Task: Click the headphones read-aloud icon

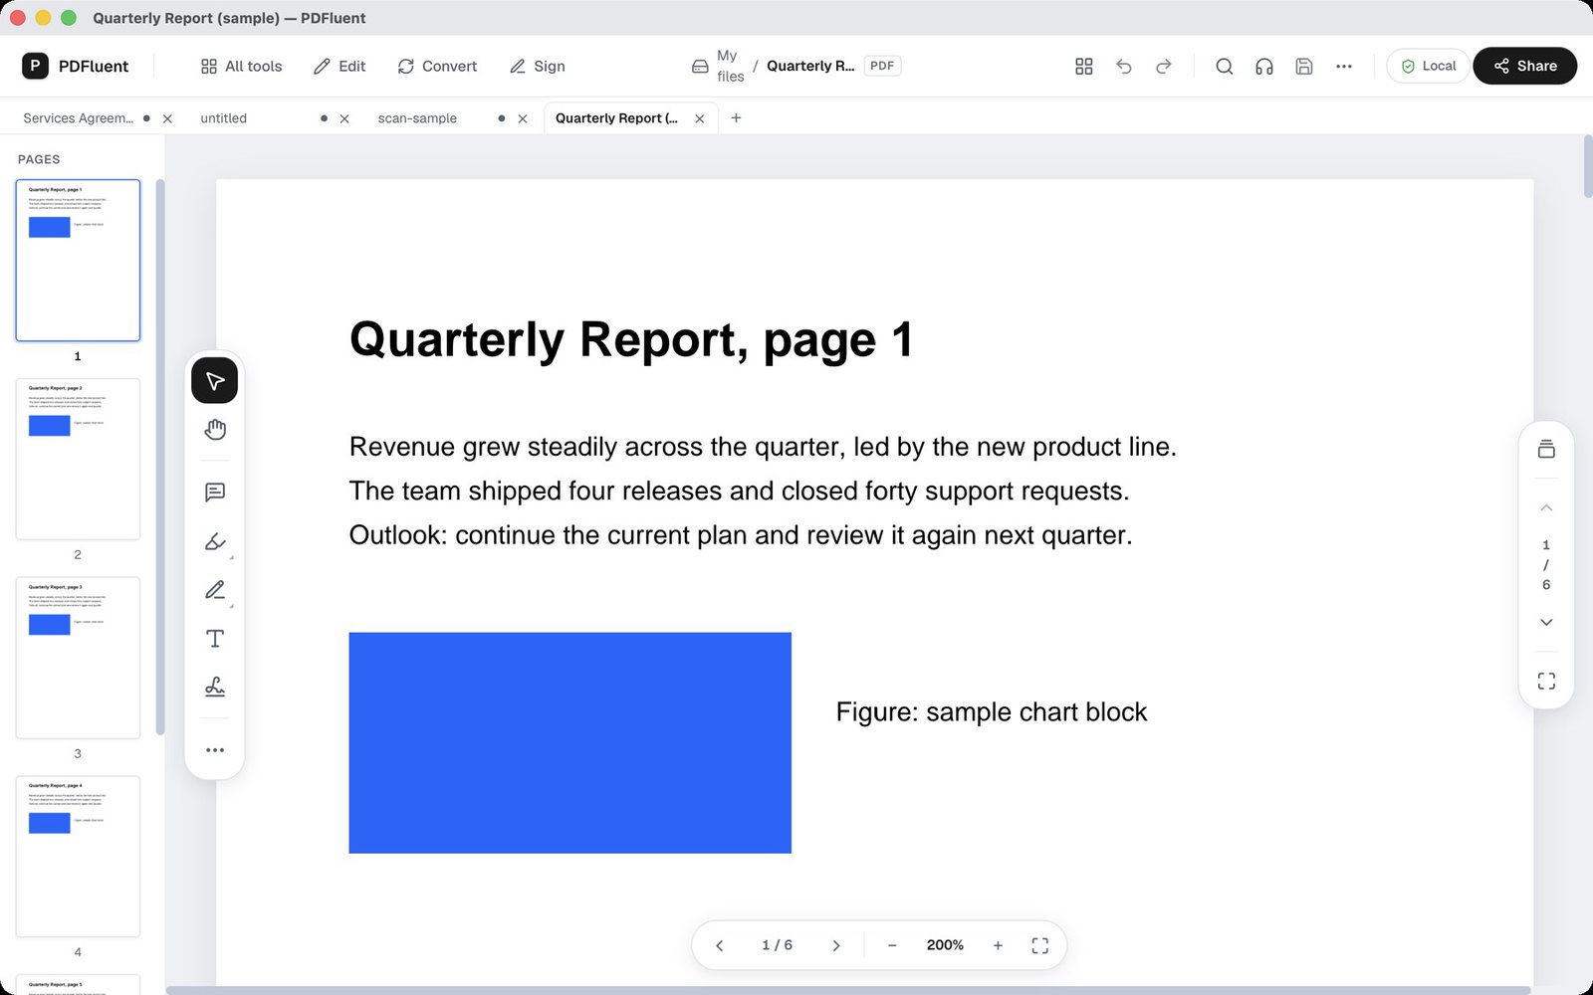Action: 1264,66
